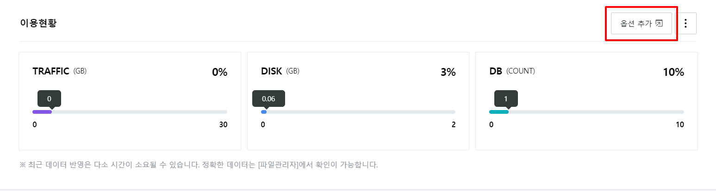Image resolution: width=716 pixels, height=191 pixels.
Task: Click the DB maximum value 10
Action: pyautogui.click(x=680, y=125)
